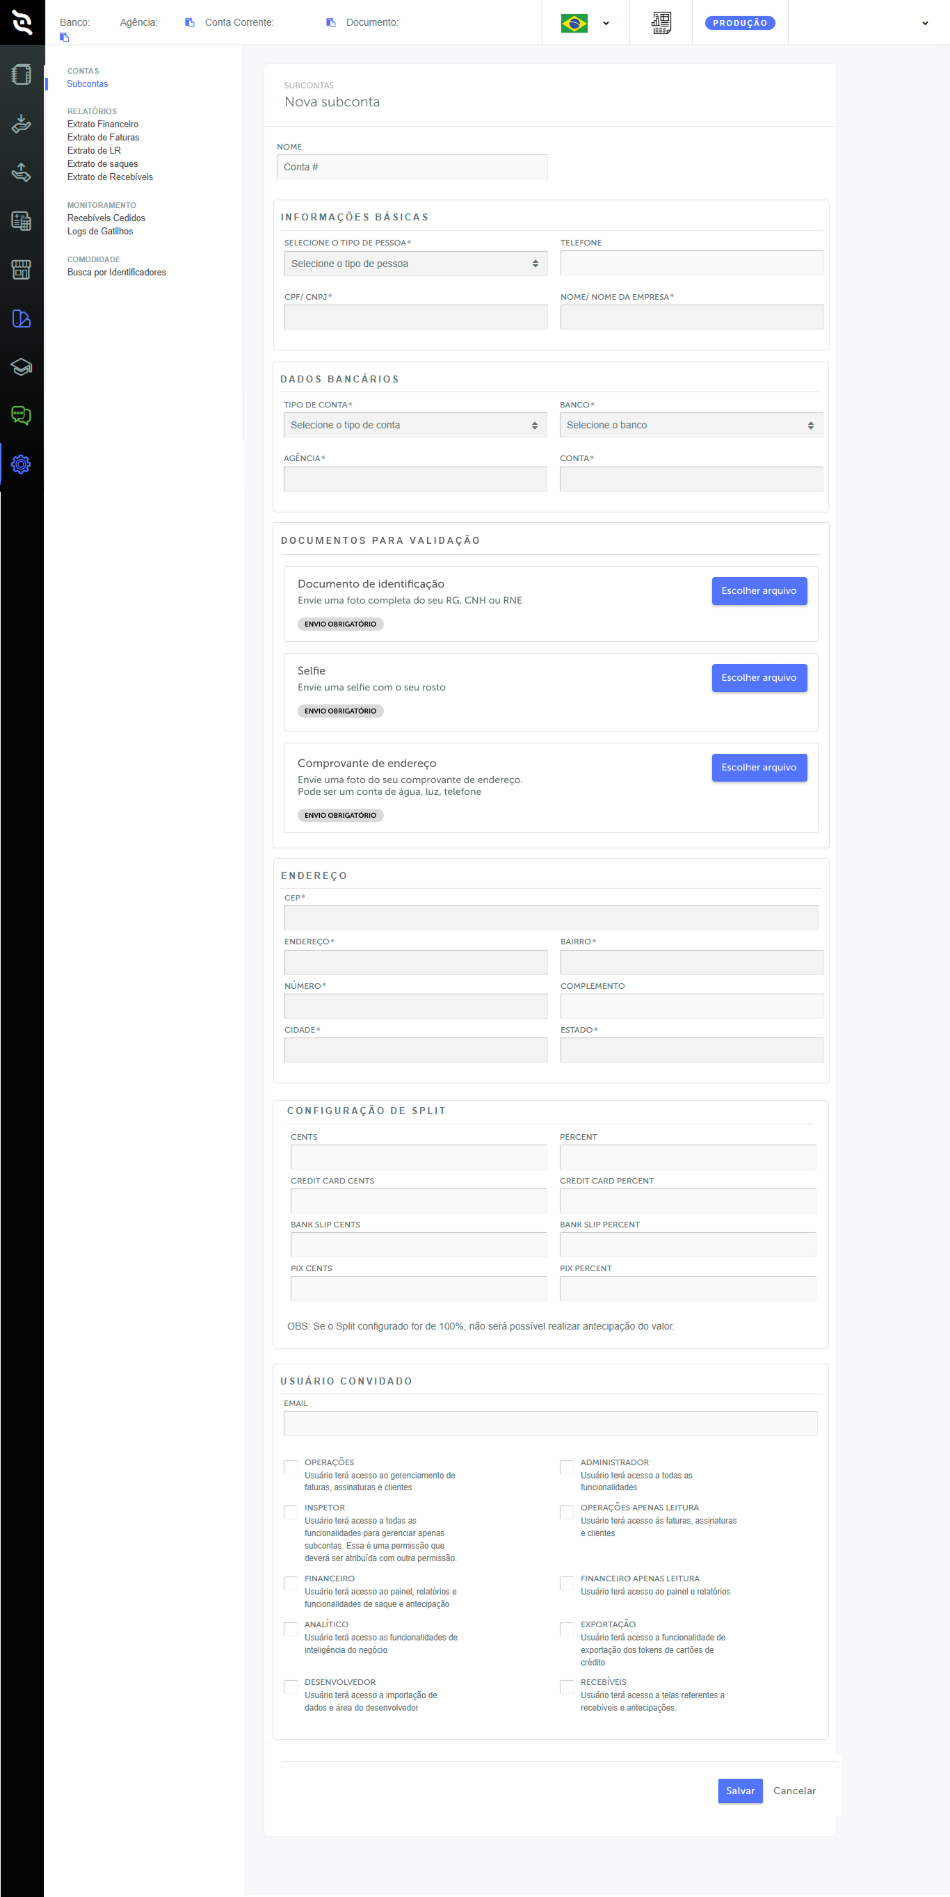950x1897 pixels.
Task: Click the company logo in the sidebar
Action: pos(22,22)
